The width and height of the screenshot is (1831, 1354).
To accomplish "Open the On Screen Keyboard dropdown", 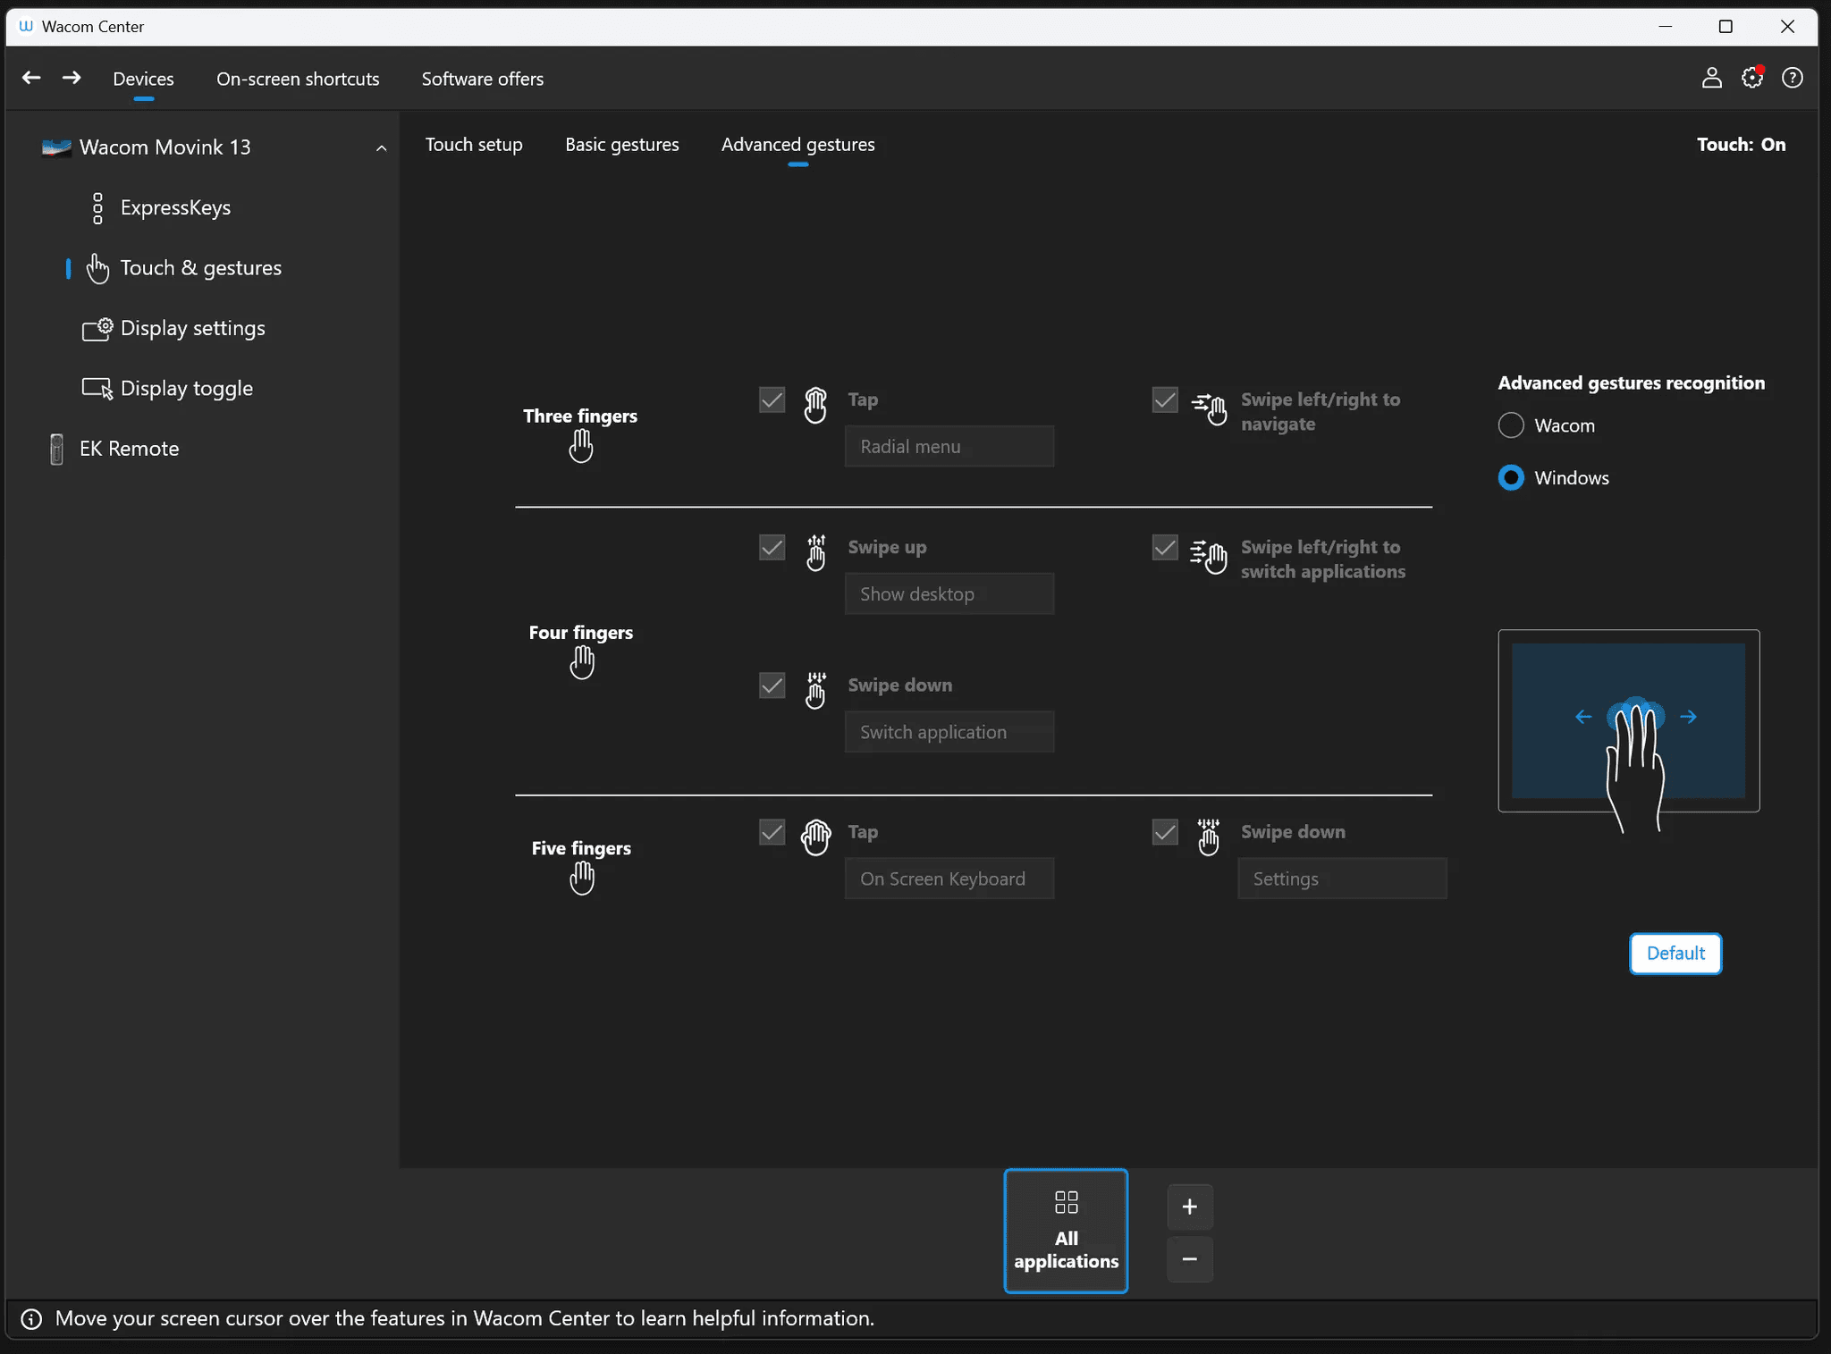I will coord(949,879).
